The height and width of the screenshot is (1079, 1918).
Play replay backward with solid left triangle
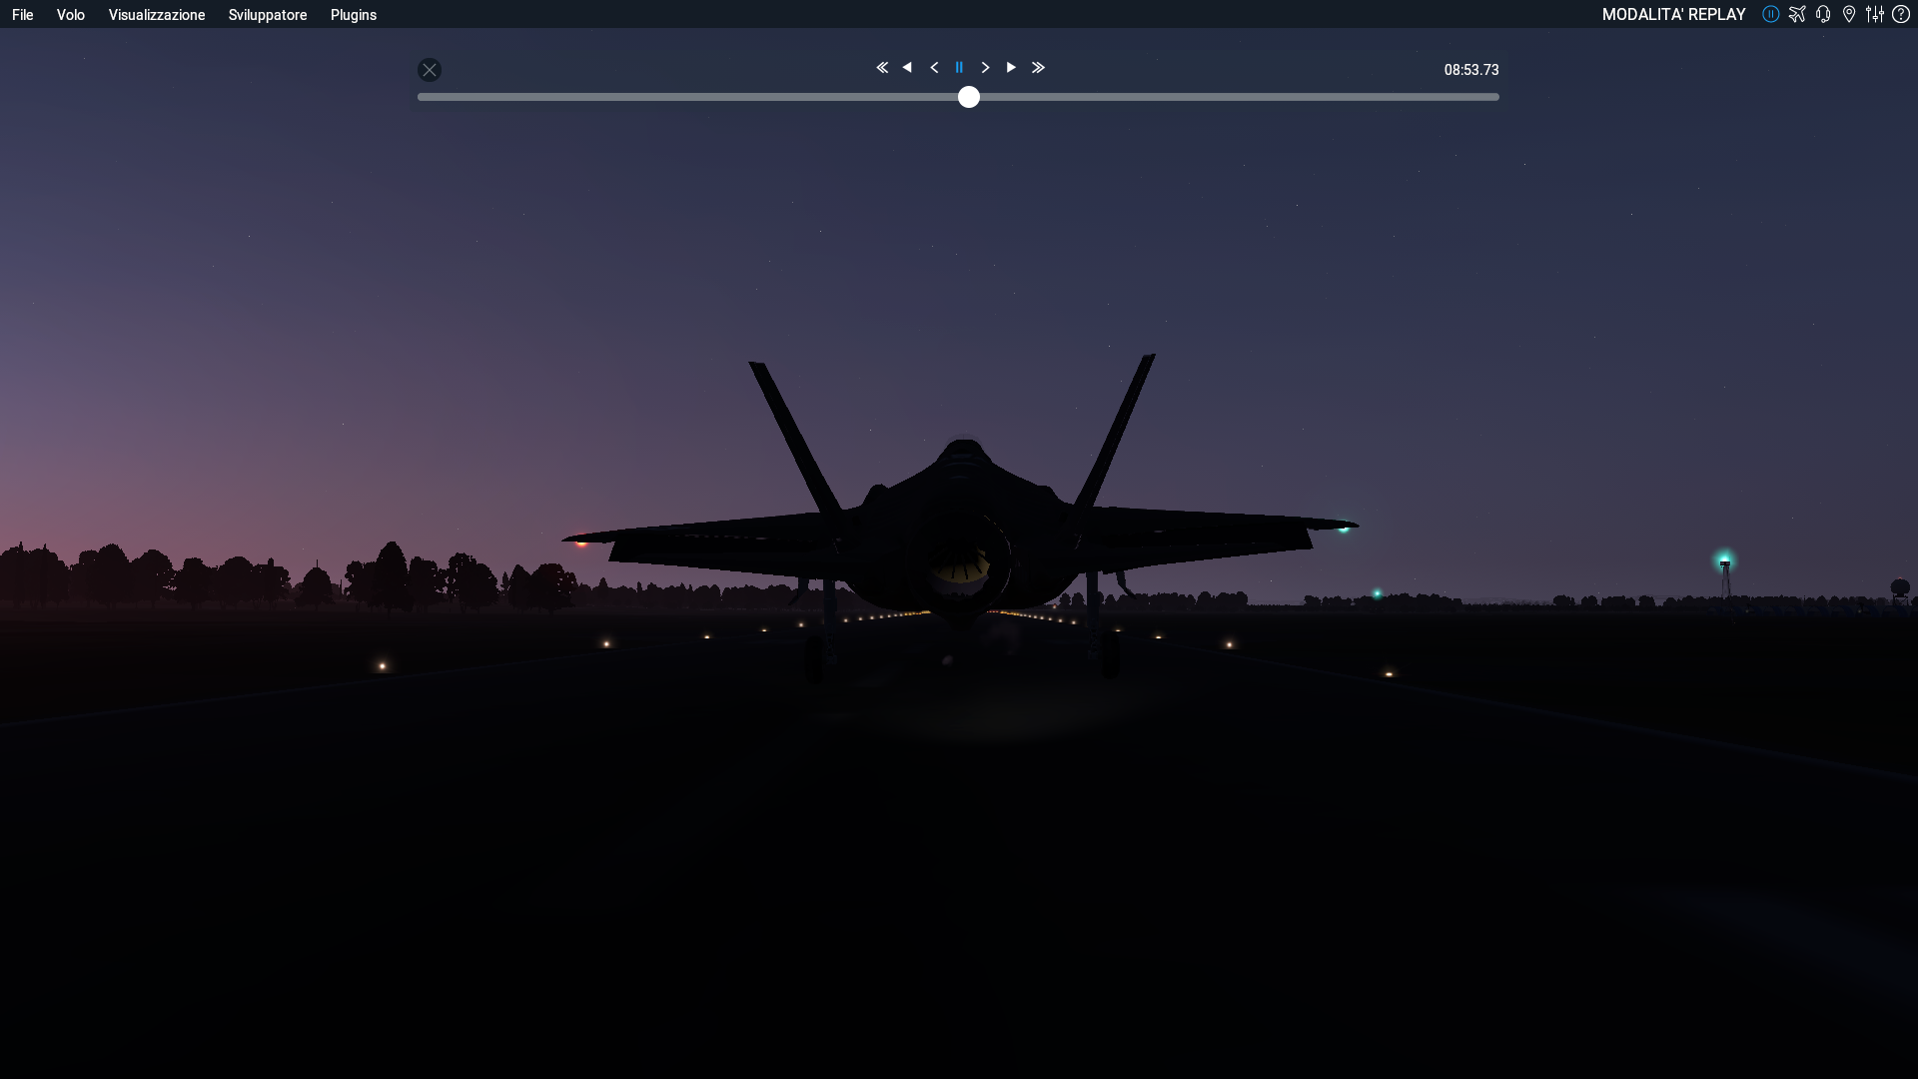[907, 68]
